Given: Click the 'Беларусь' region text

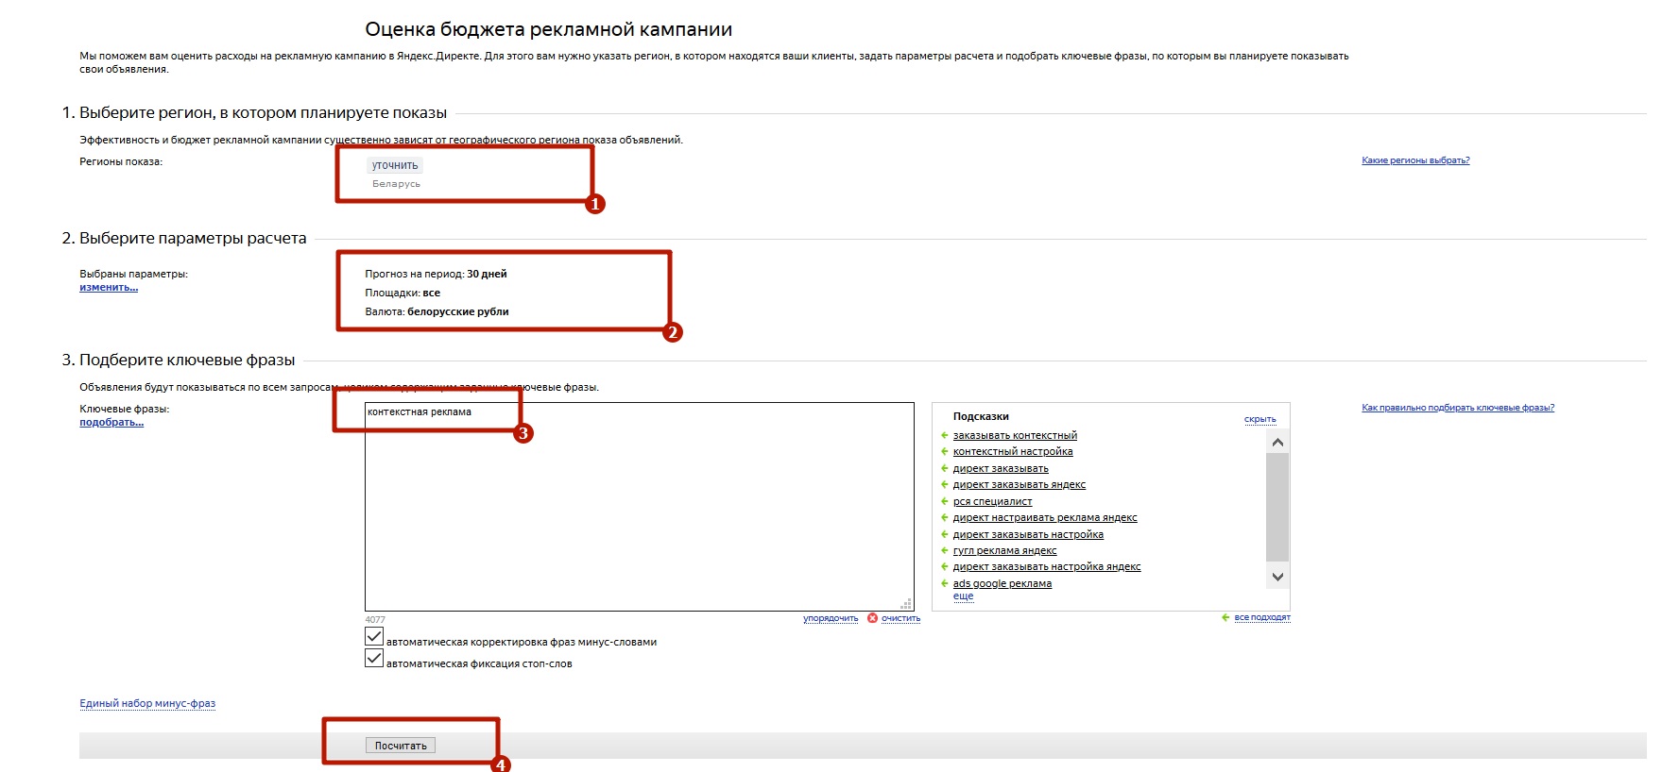Looking at the screenshot, I should tap(396, 184).
